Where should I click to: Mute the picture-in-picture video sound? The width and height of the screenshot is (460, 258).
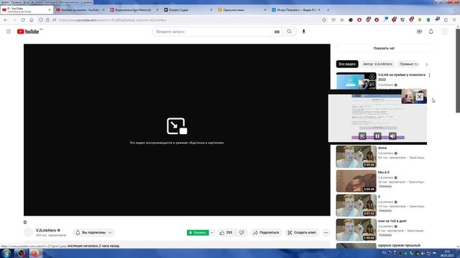click(392, 136)
